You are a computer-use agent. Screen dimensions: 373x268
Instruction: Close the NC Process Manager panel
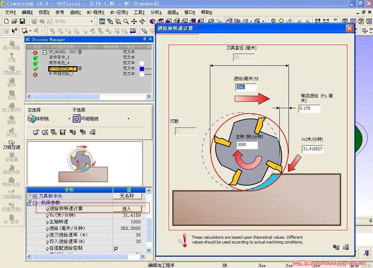(x=150, y=39)
